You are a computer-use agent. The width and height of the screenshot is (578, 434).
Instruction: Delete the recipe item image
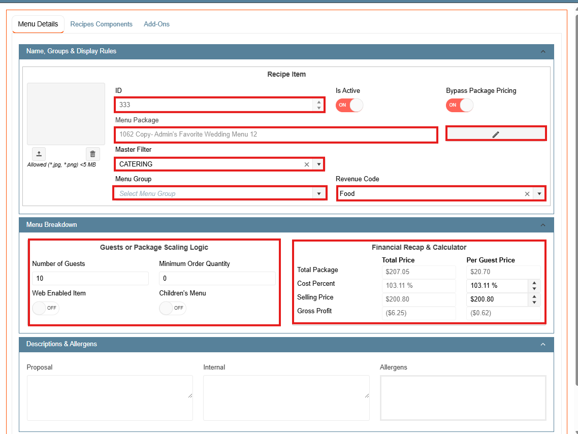(92, 154)
